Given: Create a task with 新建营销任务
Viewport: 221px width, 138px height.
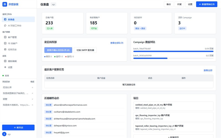Looking at the screenshot, I should (207, 4).
